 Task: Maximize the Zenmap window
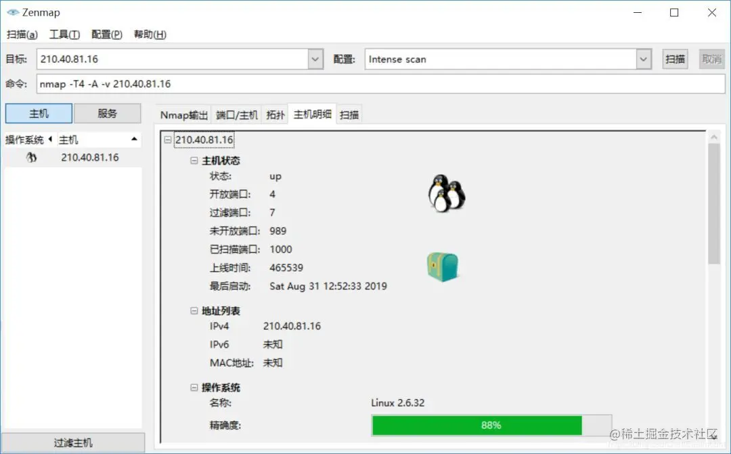[674, 13]
